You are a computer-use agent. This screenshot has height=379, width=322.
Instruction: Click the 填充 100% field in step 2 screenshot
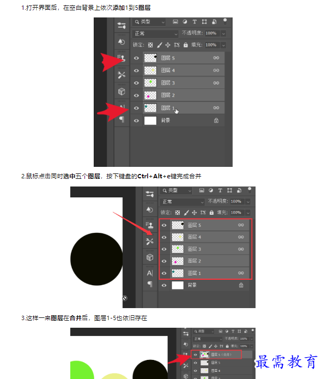tap(237, 213)
